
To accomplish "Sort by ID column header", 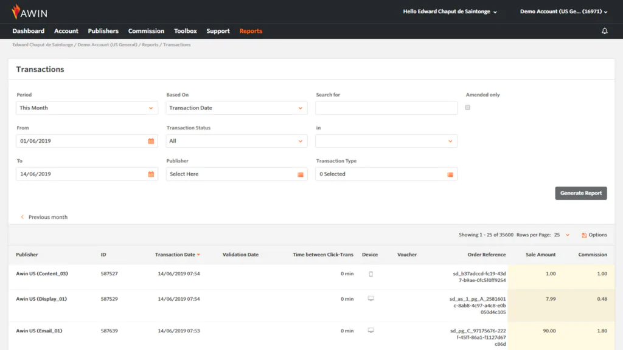I will pos(103,255).
